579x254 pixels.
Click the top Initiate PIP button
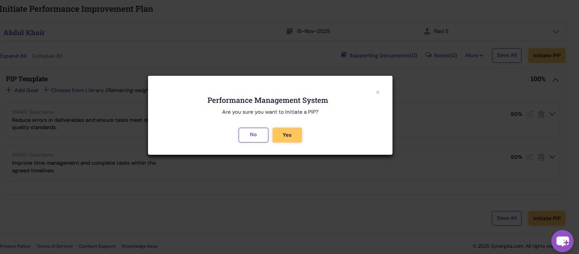pos(546,55)
